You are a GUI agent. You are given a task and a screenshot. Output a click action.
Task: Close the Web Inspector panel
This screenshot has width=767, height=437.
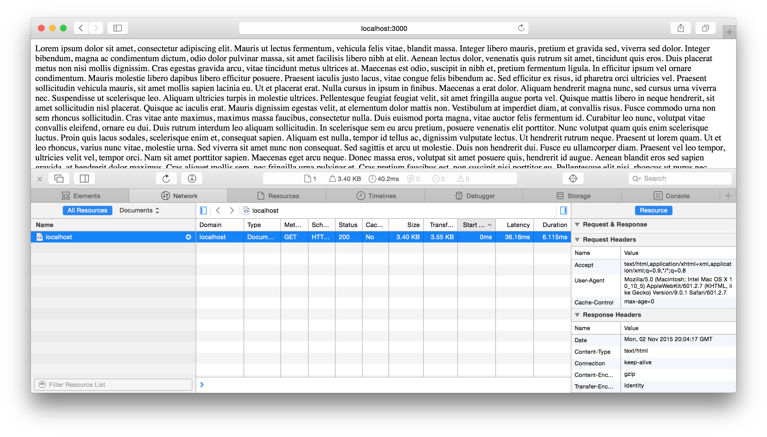[x=40, y=179]
